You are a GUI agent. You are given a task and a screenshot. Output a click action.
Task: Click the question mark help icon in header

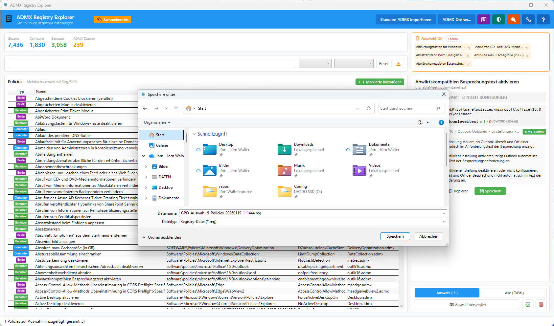543,20
